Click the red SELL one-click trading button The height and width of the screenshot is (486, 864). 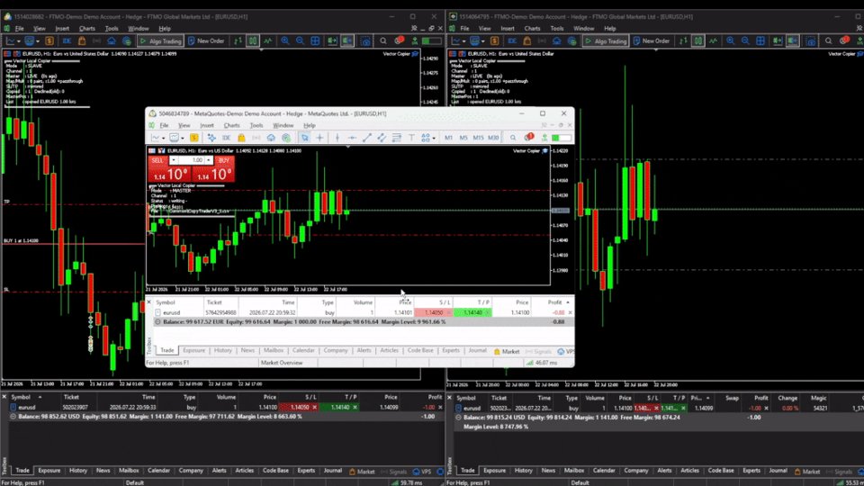pos(157,160)
